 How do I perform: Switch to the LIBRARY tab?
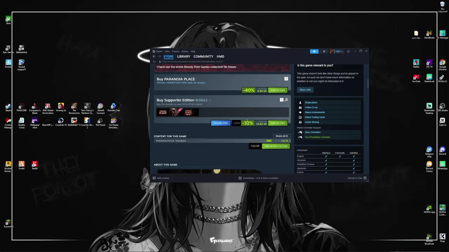point(183,57)
